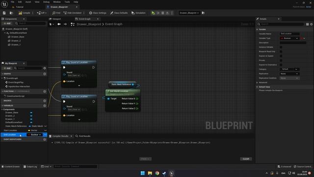
Task: Add a new variable with the plus icon
Action: point(45,106)
